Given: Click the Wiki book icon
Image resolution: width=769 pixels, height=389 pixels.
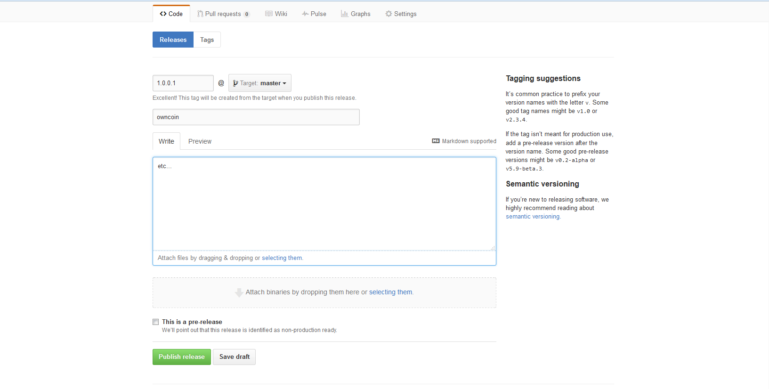Looking at the screenshot, I should pos(269,14).
